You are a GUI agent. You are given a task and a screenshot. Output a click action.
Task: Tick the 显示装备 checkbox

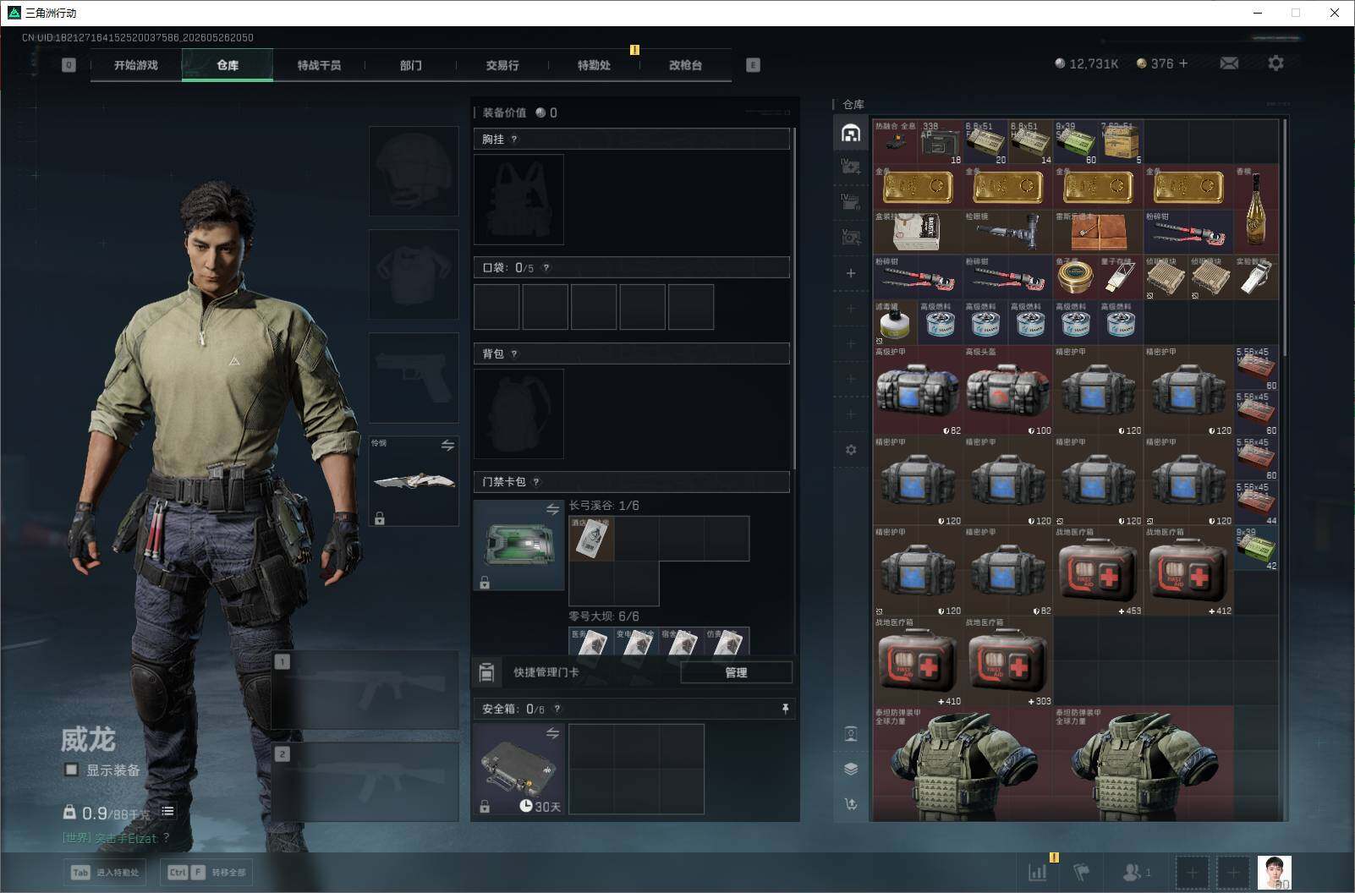tap(72, 770)
